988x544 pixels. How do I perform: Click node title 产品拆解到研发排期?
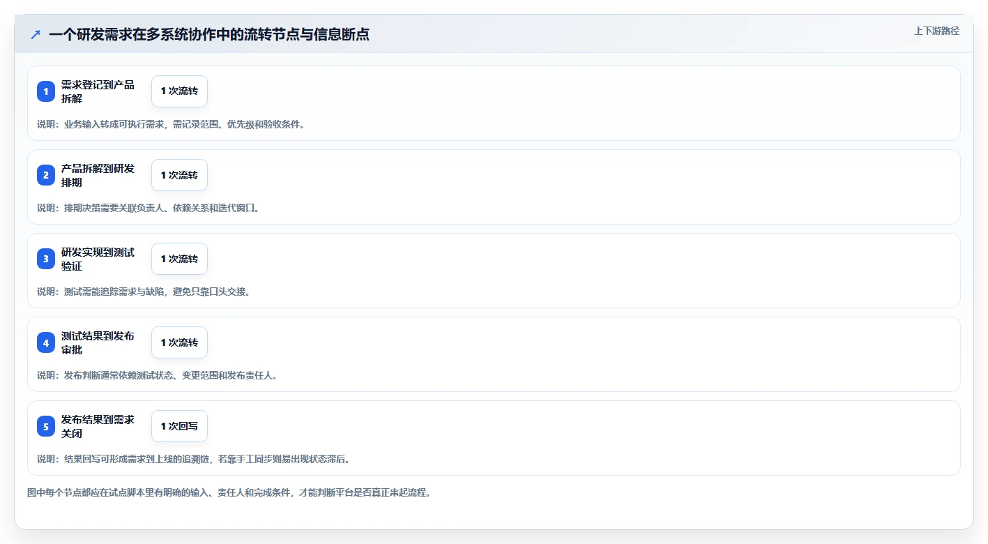pos(98,175)
